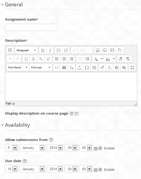The width and height of the screenshot is (141, 179).
Task: Edit HTML source code
Action: pyautogui.click(x=57, y=68)
